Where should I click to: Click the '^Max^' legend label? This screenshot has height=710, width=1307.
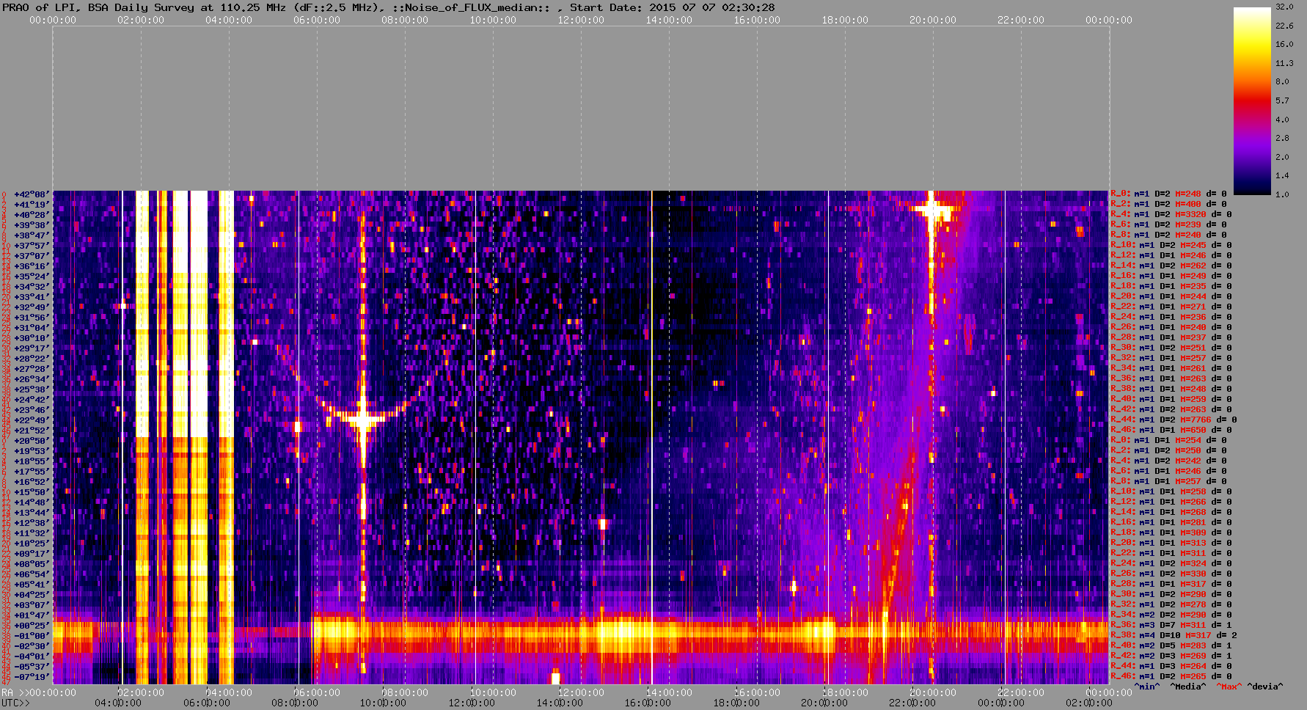[1228, 687]
